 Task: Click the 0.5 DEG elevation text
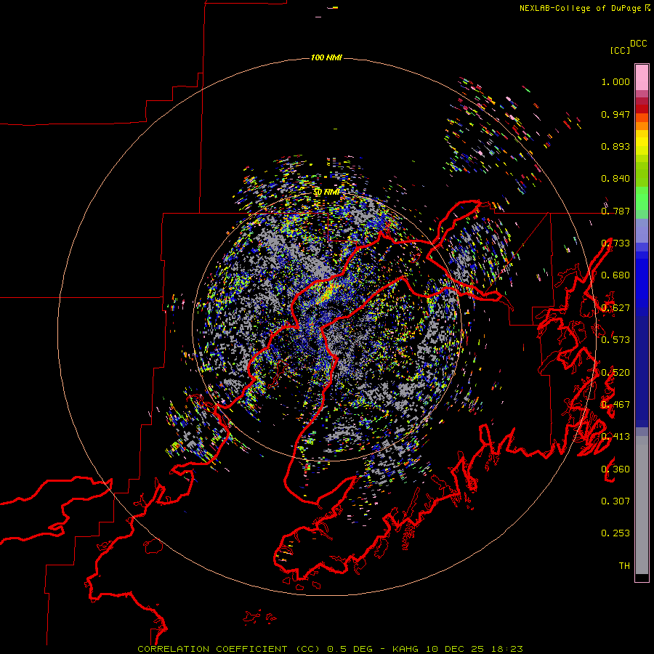349,649
